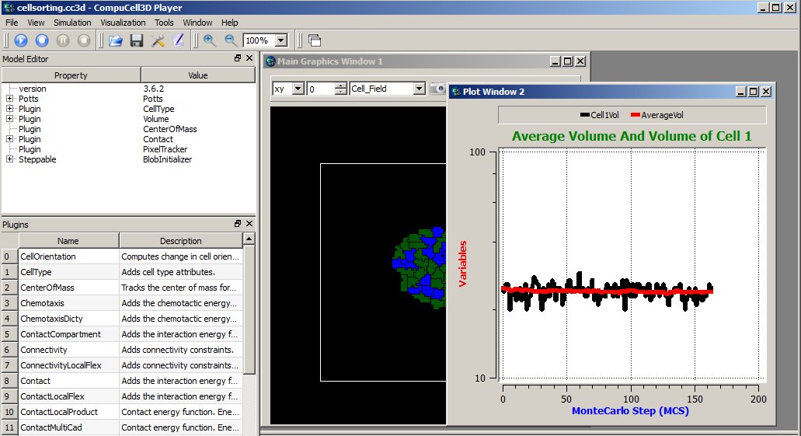The height and width of the screenshot is (436, 801).
Task: Close the Model Editor panel
Action: coord(249,58)
